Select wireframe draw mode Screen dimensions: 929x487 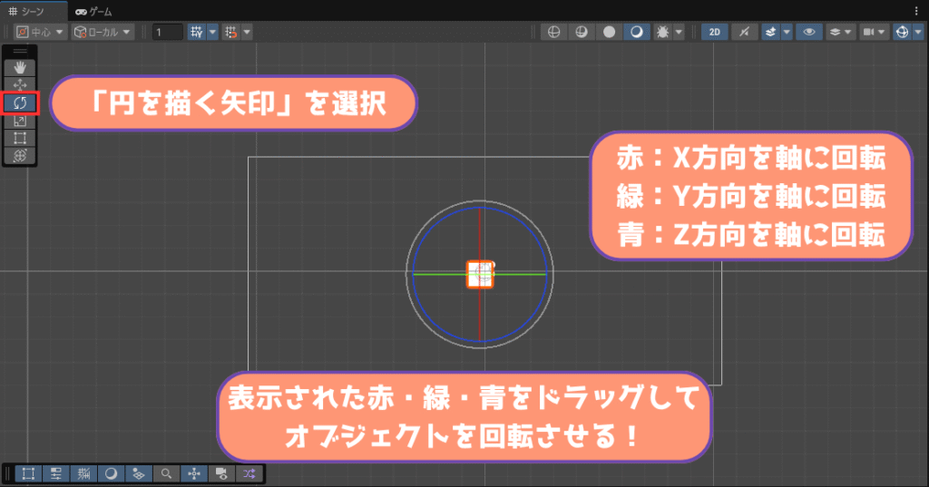554,32
